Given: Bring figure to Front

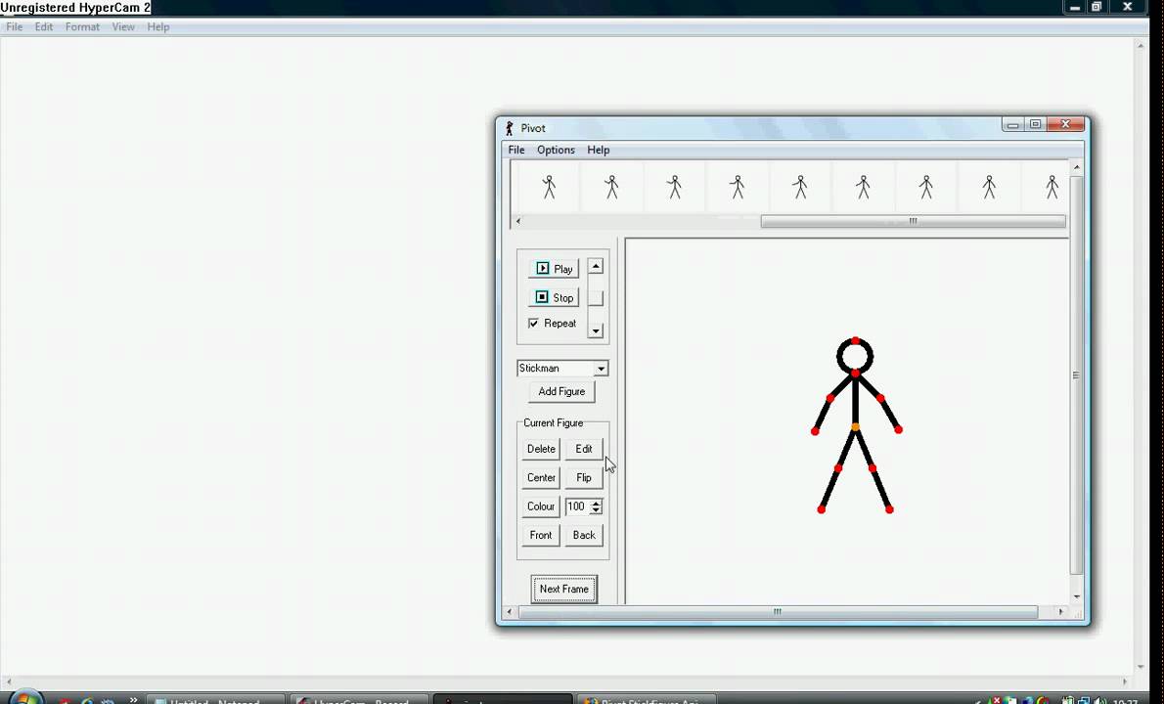Looking at the screenshot, I should (x=540, y=535).
